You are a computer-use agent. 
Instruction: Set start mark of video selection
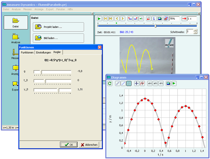pos(130,19)
